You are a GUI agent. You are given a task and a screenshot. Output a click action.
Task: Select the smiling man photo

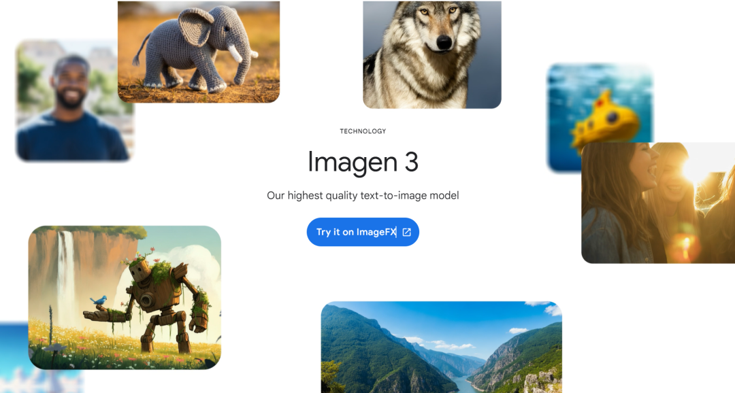pyautogui.click(x=74, y=101)
